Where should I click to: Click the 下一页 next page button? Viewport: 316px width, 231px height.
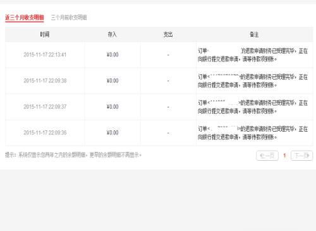(x=301, y=156)
